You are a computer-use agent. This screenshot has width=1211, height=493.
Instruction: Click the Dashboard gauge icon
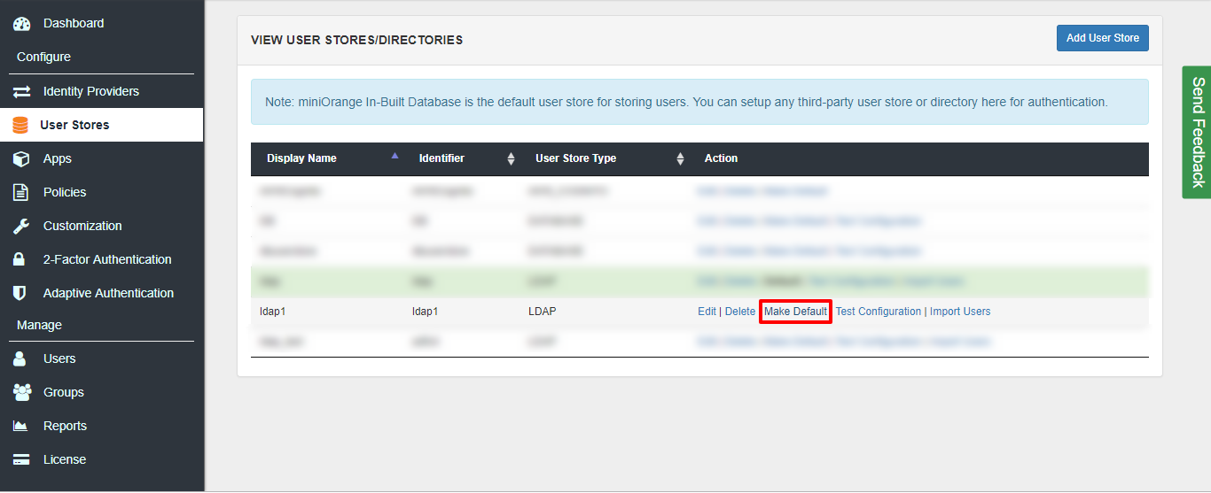pyautogui.click(x=21, y=24)
